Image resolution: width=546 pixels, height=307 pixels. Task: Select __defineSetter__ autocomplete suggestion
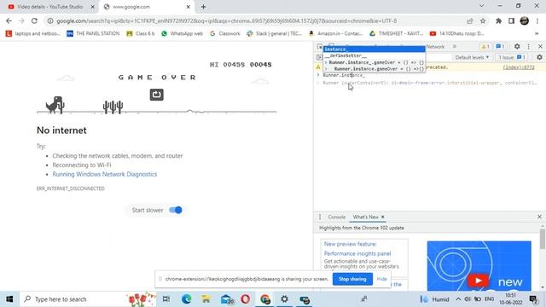[375, 55]
